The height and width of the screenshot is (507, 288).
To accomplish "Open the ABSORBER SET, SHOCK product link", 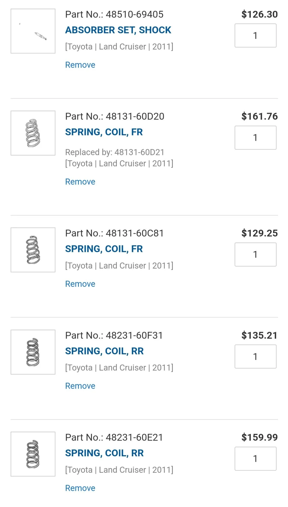I will tap(118, 30).
